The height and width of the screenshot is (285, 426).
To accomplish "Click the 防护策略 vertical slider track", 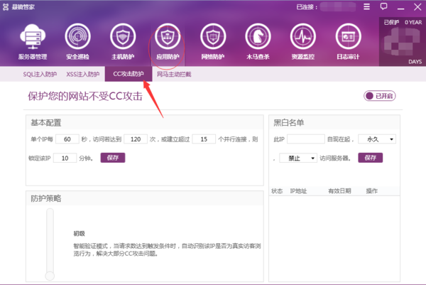I will 50,241.
